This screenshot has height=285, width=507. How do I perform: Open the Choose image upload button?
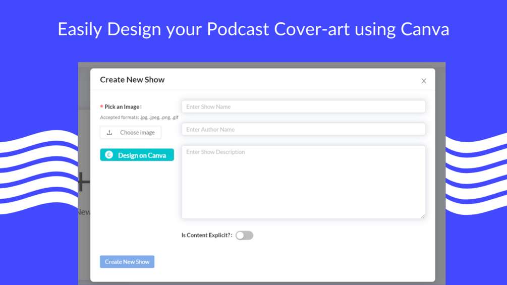click(x=131, y=133)
